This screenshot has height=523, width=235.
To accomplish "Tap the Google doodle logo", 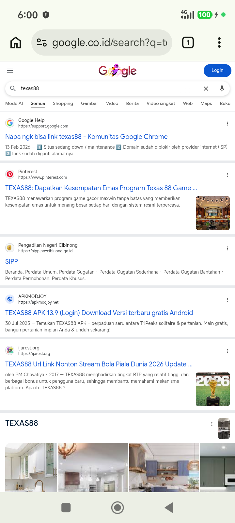I will click(117, 71).
